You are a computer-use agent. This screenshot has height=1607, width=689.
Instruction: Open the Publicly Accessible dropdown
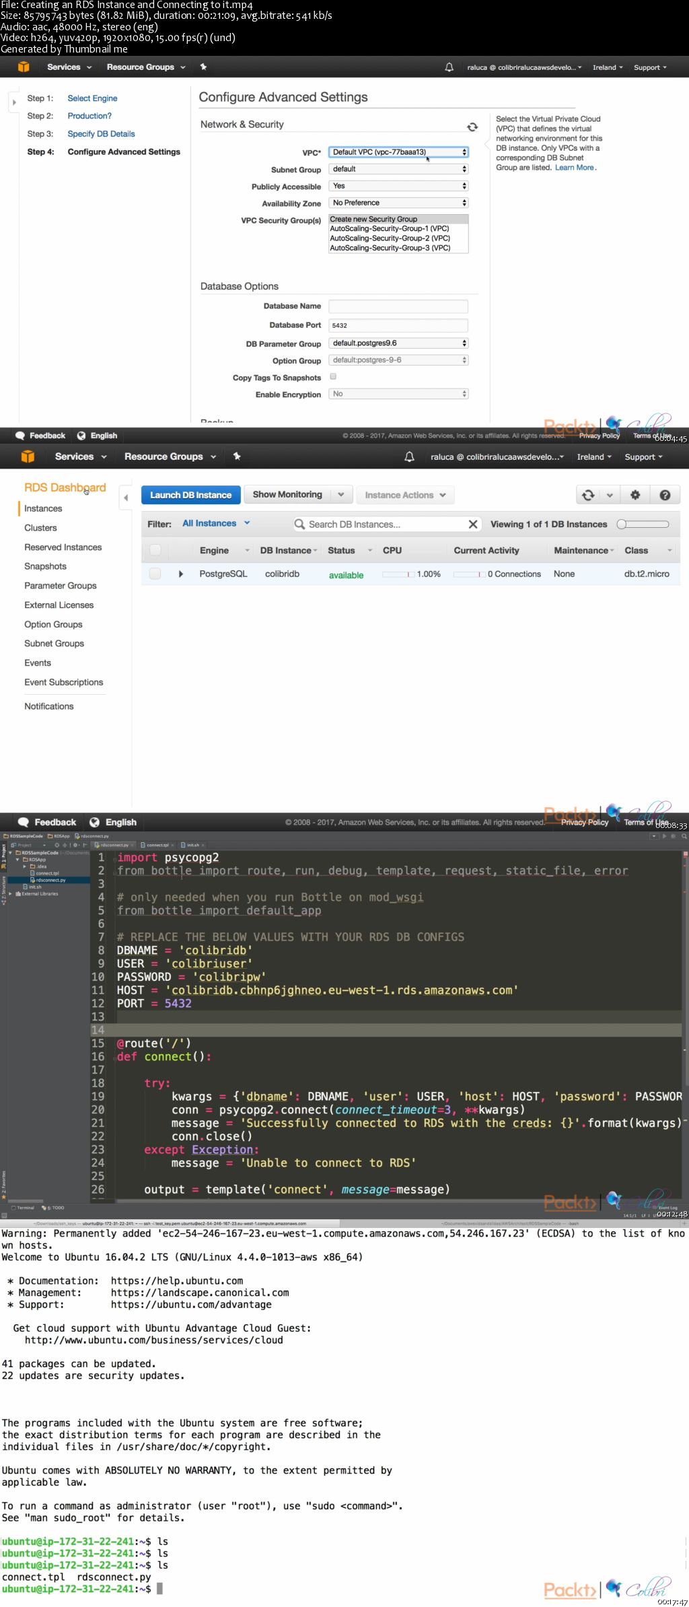click(398, 186)
